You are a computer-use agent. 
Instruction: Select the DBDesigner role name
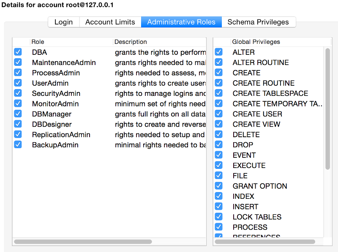click(x=52, y=125)
